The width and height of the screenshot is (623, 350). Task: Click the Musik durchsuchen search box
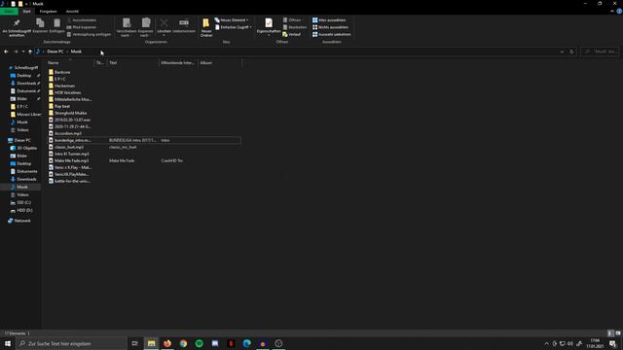600,52
